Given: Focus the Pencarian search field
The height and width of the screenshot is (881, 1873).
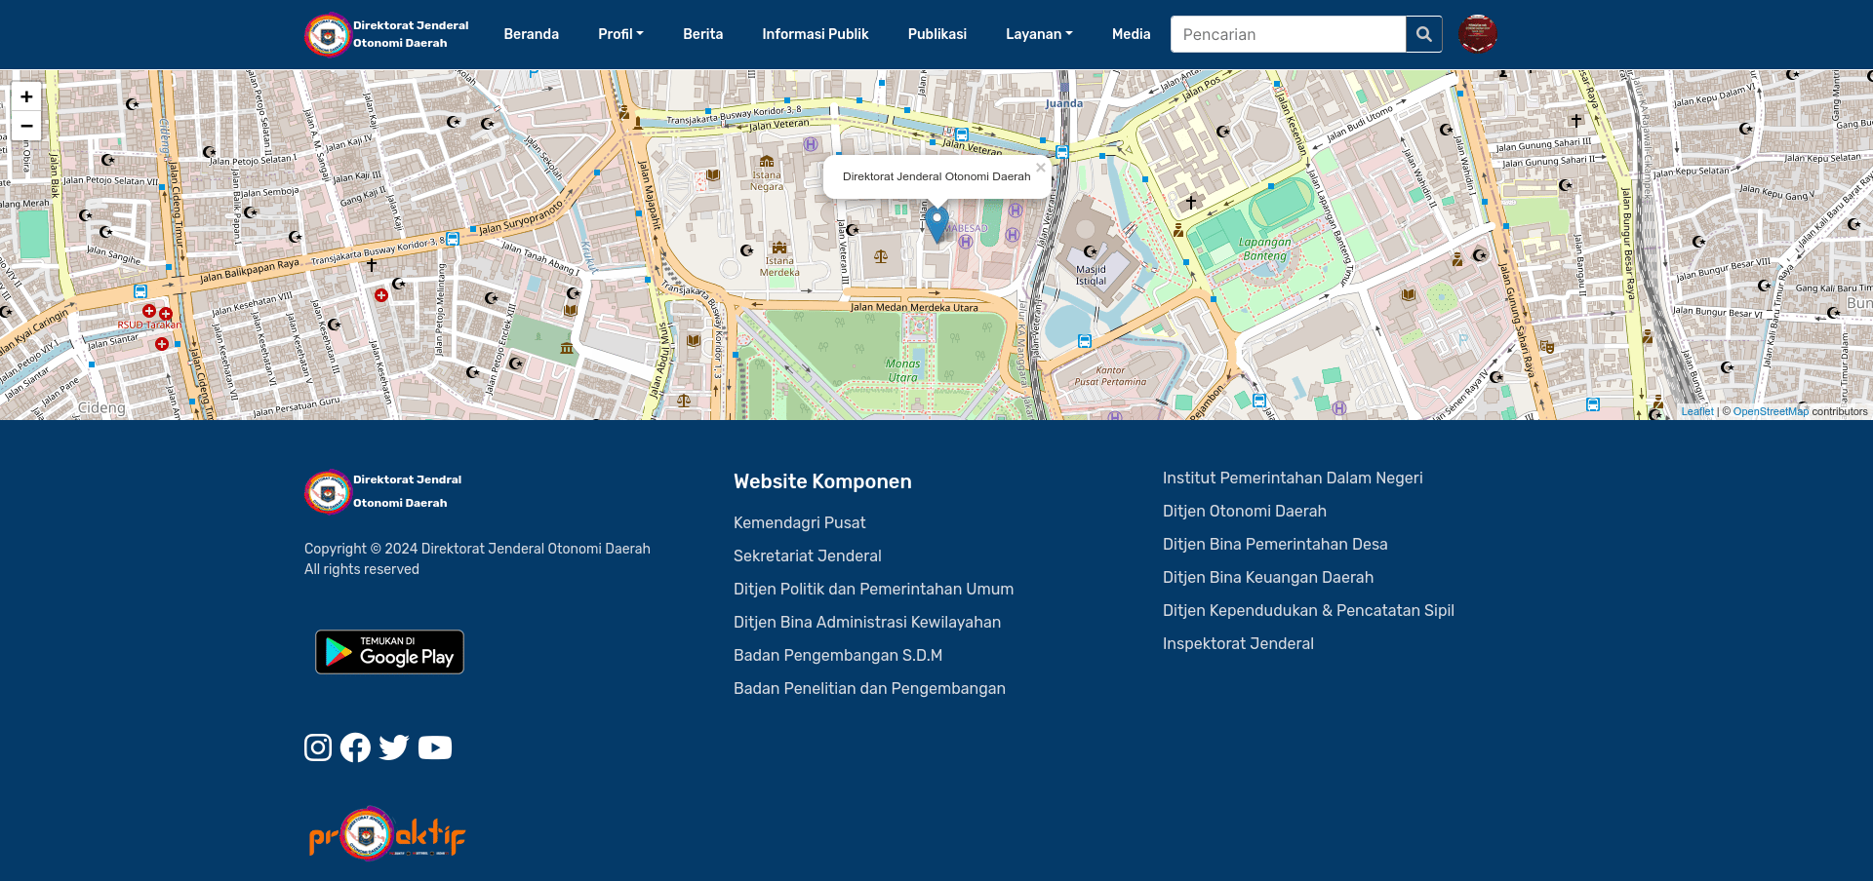Looking at the screenshot, I should click(1288, 34).
